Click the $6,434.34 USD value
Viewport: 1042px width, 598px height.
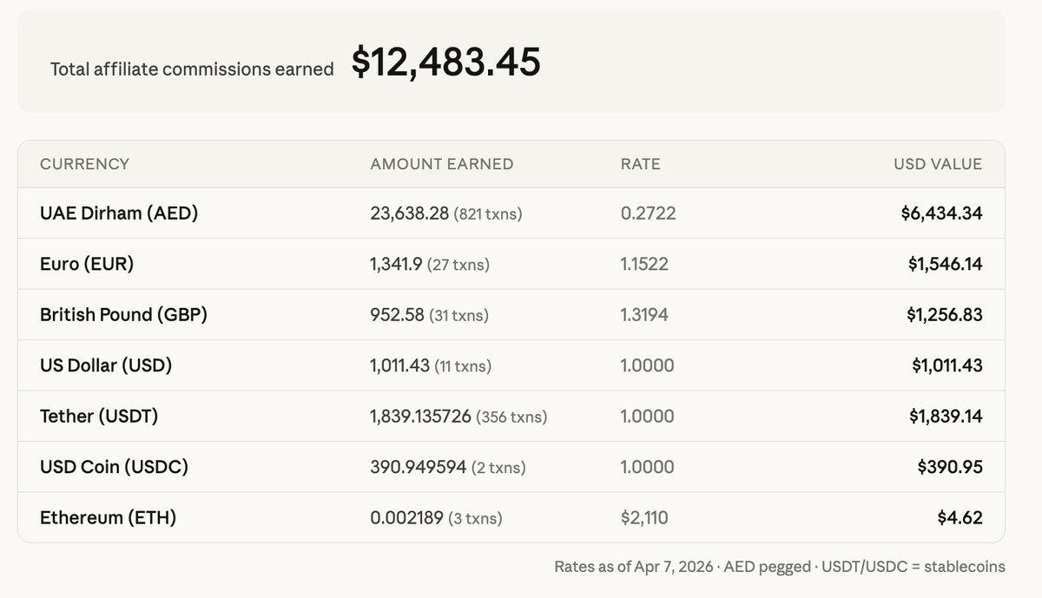click(941, 214)
